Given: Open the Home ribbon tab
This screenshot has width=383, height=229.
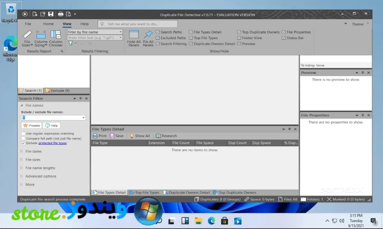Looking at the screenshot, I should (x=48, y=24).
